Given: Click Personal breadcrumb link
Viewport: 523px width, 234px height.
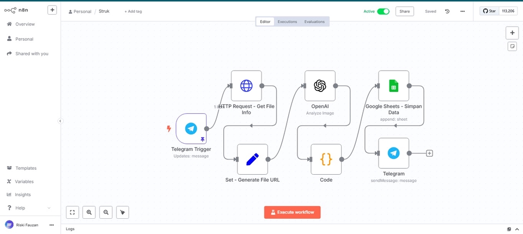Looking at the screenshot, I should 80,11.
